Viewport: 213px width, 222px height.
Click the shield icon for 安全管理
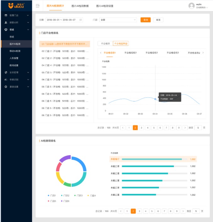(x=6, y=72)
